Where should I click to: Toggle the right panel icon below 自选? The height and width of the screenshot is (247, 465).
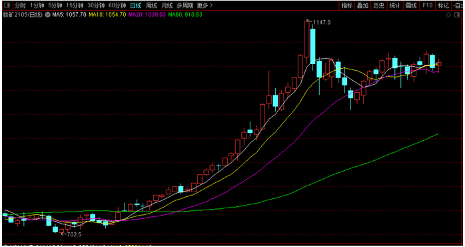457,15
